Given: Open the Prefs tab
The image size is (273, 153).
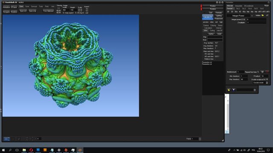Looking at the screenshot, I should [x=47, y=6].
